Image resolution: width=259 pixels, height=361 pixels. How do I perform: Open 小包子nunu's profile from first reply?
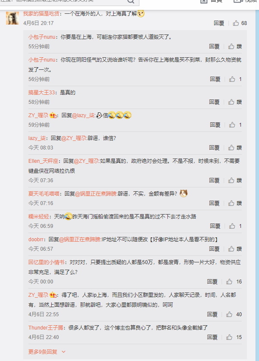[42, 37]
